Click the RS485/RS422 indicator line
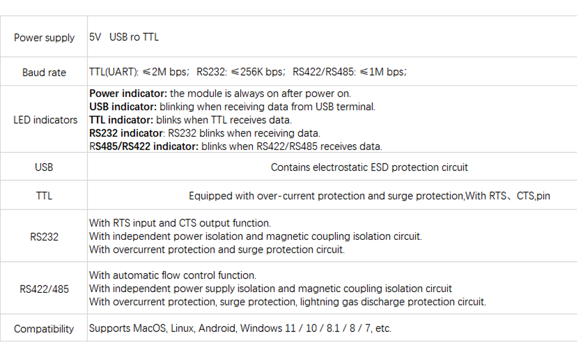The height and width of the screenshot is (357, 577). point(236,146)
